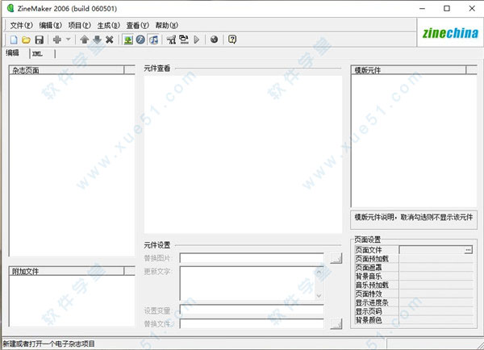Click generate magazine toolbar icon
This screenshot has width=484, height=350.
[184, 40]
